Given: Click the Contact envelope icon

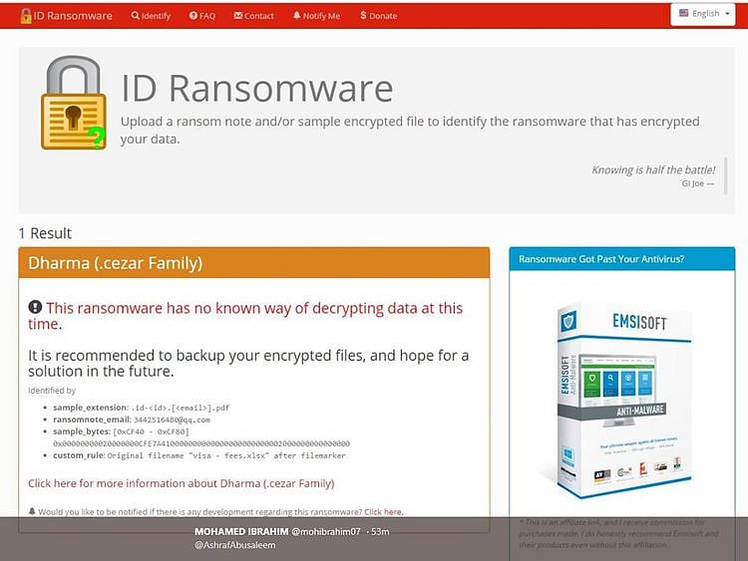Looking at the screenshot, I should 238,16.
